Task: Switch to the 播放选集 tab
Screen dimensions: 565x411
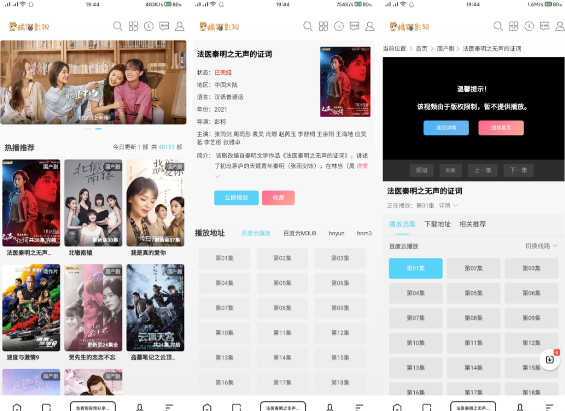Action: [x=402, y=224]
